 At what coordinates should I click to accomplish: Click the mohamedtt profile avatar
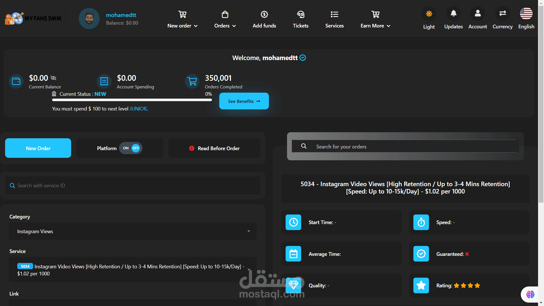tap(89, 19)
